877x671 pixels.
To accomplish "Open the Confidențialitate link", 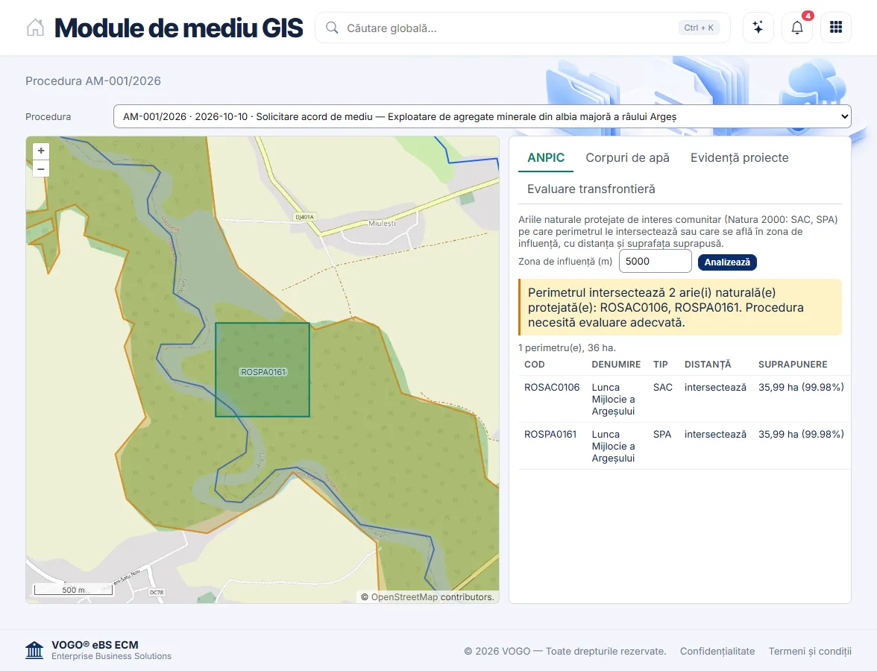I will click(x=717, y=651).
